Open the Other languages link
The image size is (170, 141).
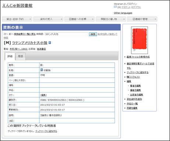(x=123, y=13)
